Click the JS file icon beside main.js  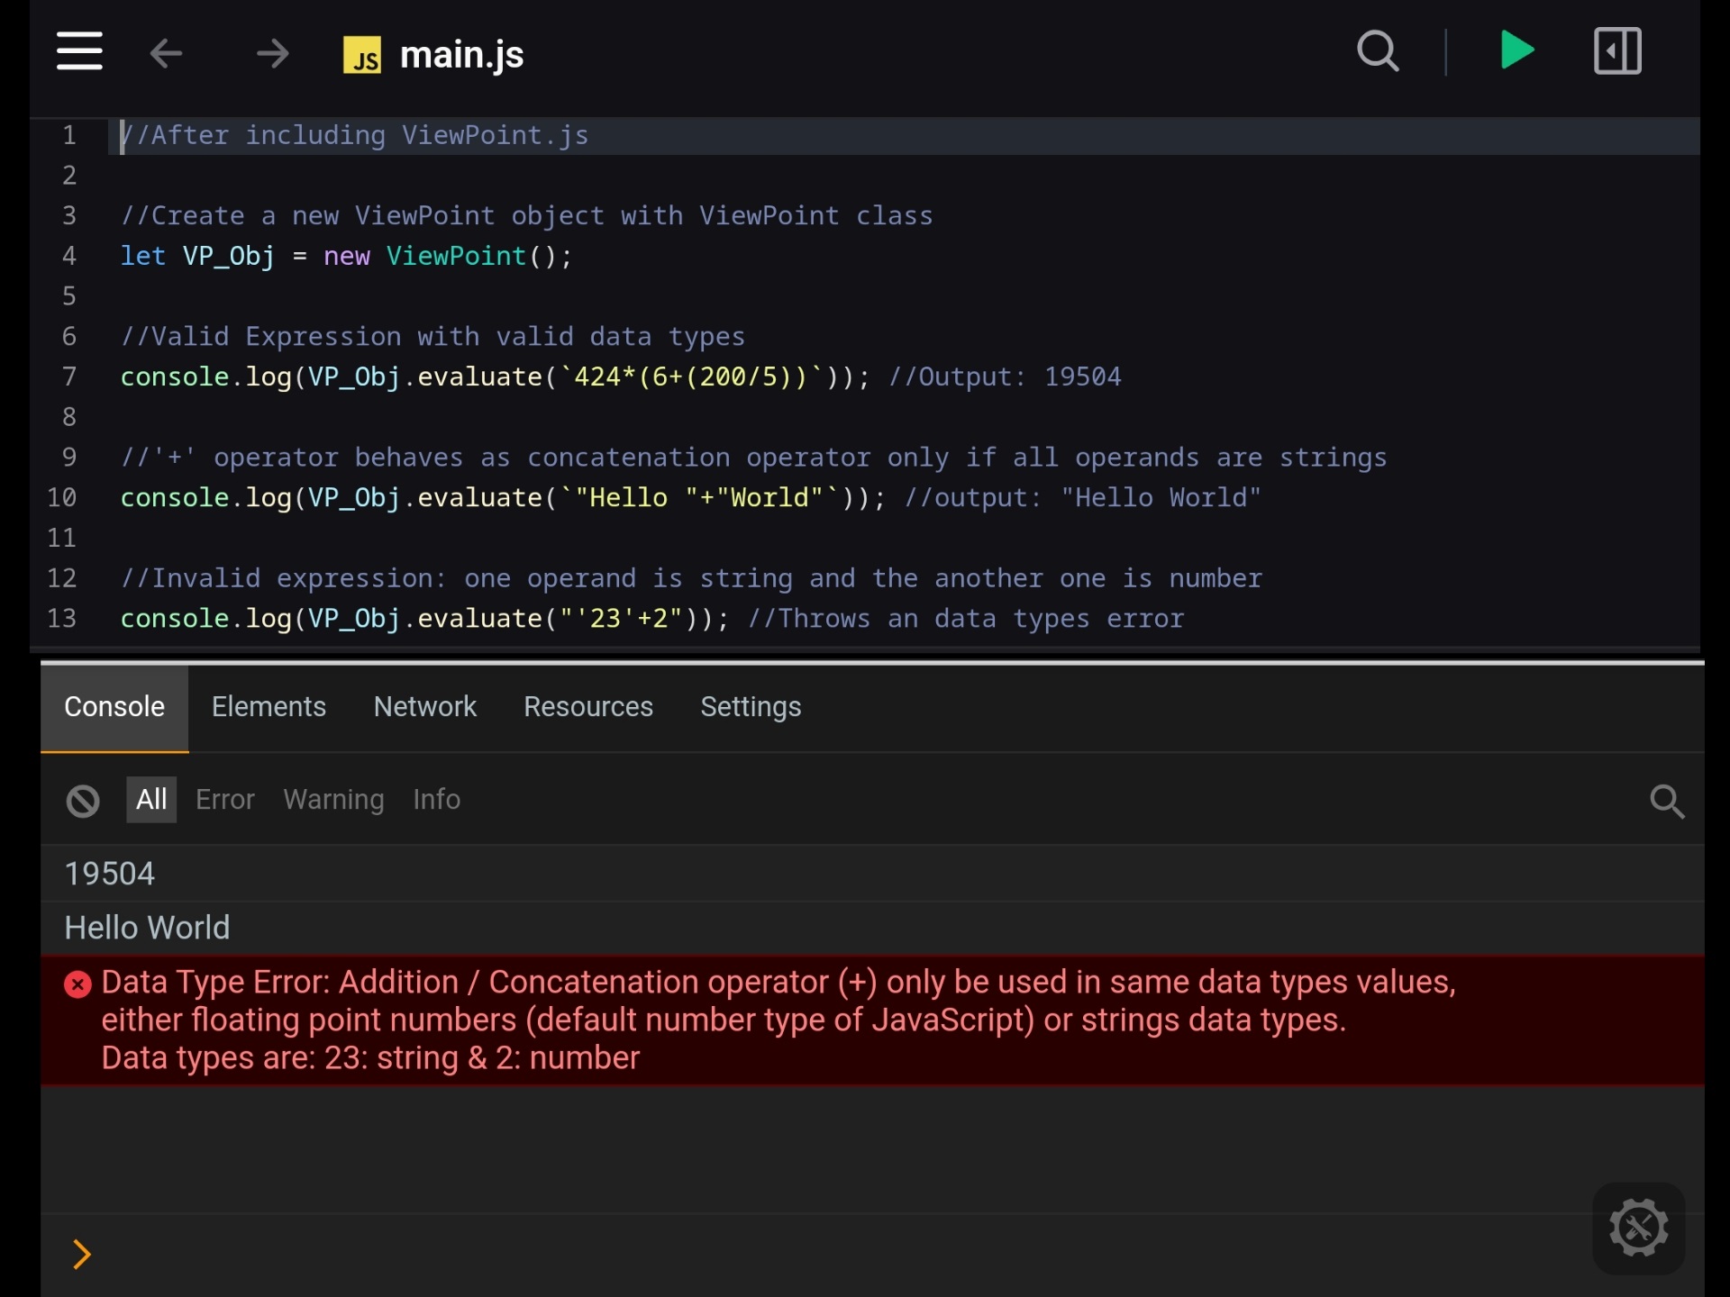click(362, 55)
